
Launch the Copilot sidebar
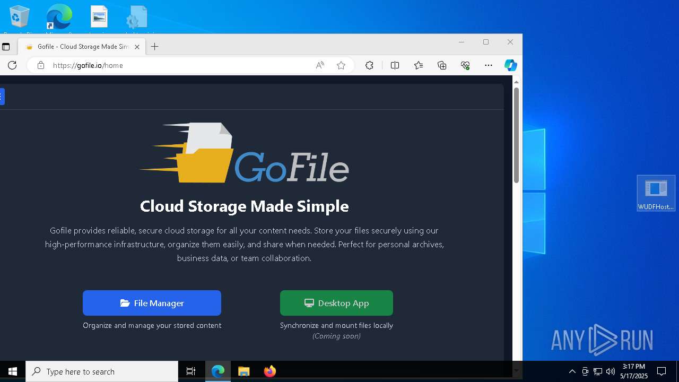pyautogui.click(x=511, y=65)
